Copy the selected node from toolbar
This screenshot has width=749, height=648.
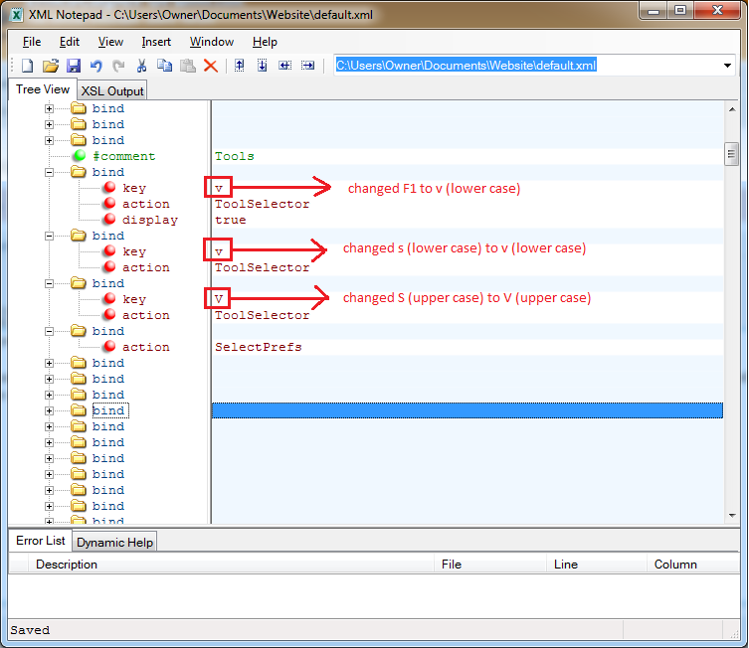[165, 66]
